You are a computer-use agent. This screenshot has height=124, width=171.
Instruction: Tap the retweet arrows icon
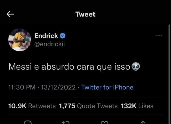(x=66, y=123)
